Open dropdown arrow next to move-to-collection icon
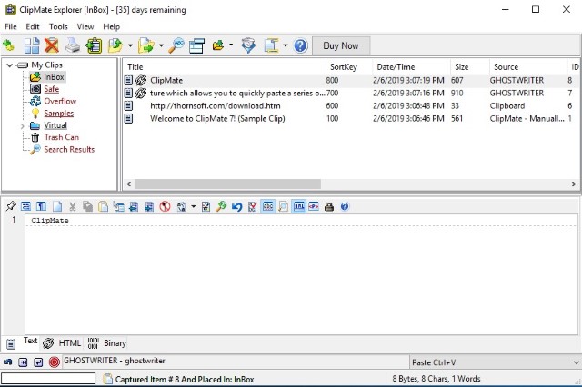 tap(130, 45)
